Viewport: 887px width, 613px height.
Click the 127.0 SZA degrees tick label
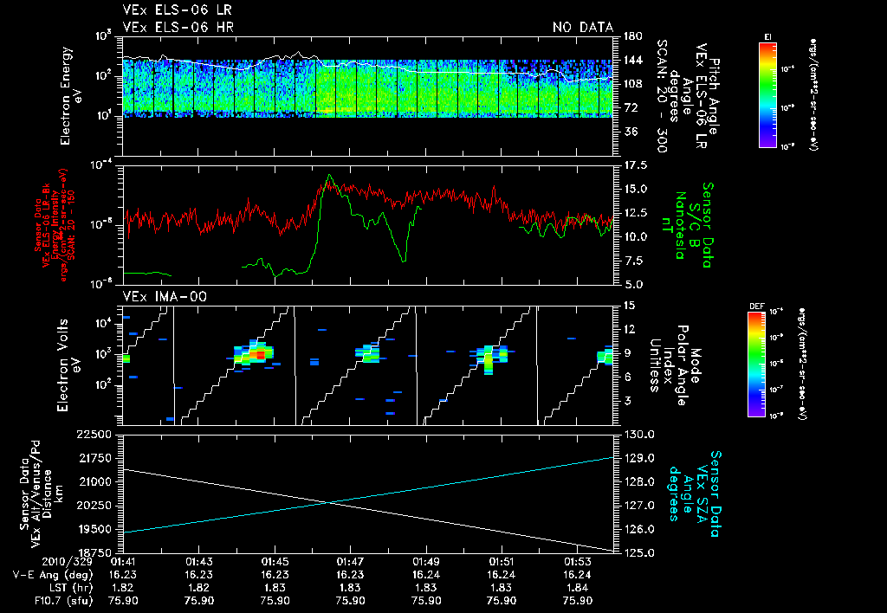pos(638,506)
